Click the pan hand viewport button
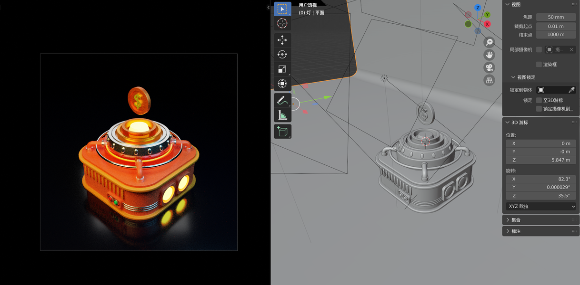580x285 pixels. coord(489,55)
